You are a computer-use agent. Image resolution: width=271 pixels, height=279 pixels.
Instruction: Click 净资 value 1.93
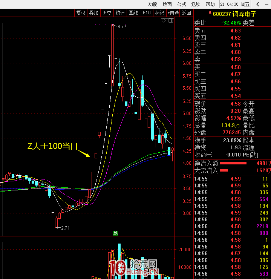tap(236, 147)
